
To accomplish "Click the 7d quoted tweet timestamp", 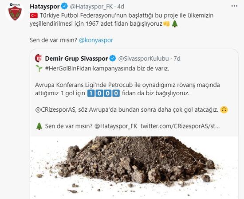I will [177, 59].
